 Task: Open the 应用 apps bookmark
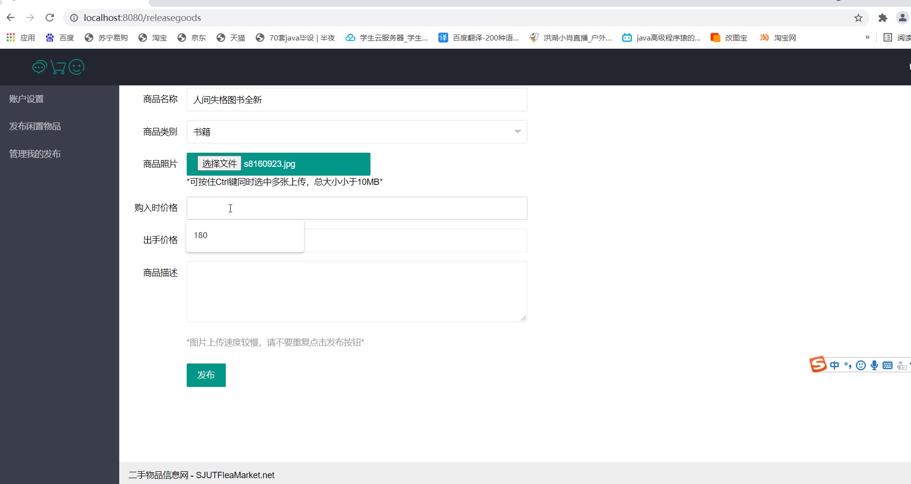coord(21,38)
